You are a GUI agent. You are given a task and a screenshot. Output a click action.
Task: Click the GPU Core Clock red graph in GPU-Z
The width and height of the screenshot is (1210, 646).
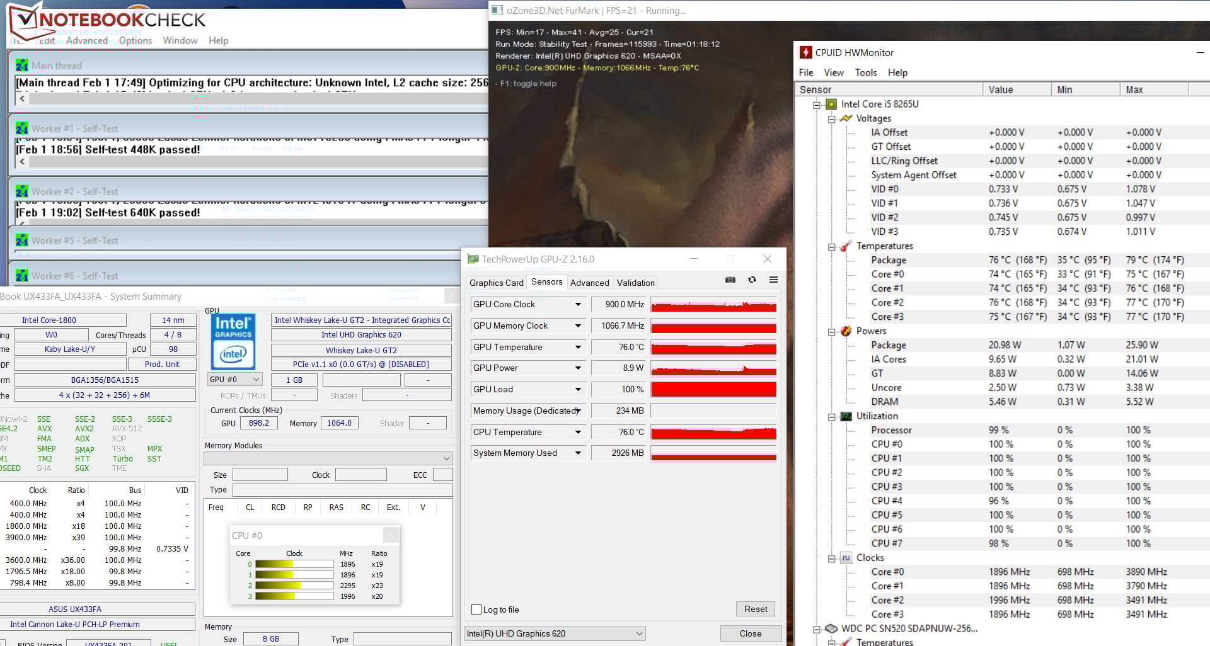pos(713,305)
